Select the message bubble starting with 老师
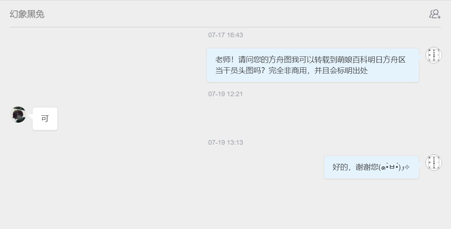 [x=313, y=65]
